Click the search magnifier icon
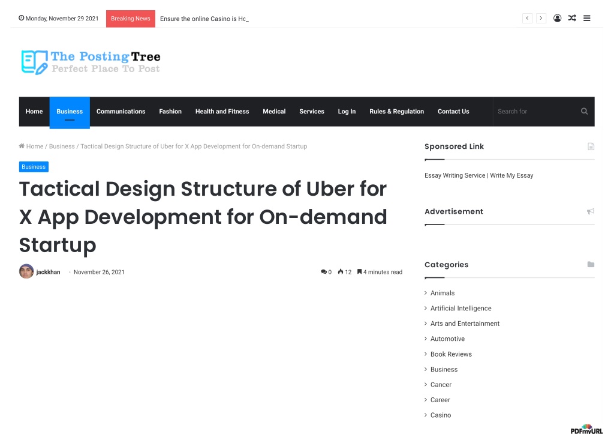Viewport: 614px width, 434px height. 584,111
